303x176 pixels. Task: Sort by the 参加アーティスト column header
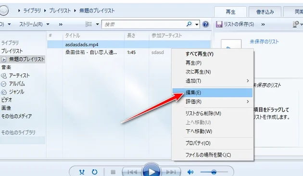coord(179,36)
